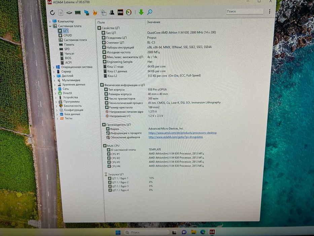
Task: Select Безопасность in the sidebar tree
Action: (x=70, y=106)
